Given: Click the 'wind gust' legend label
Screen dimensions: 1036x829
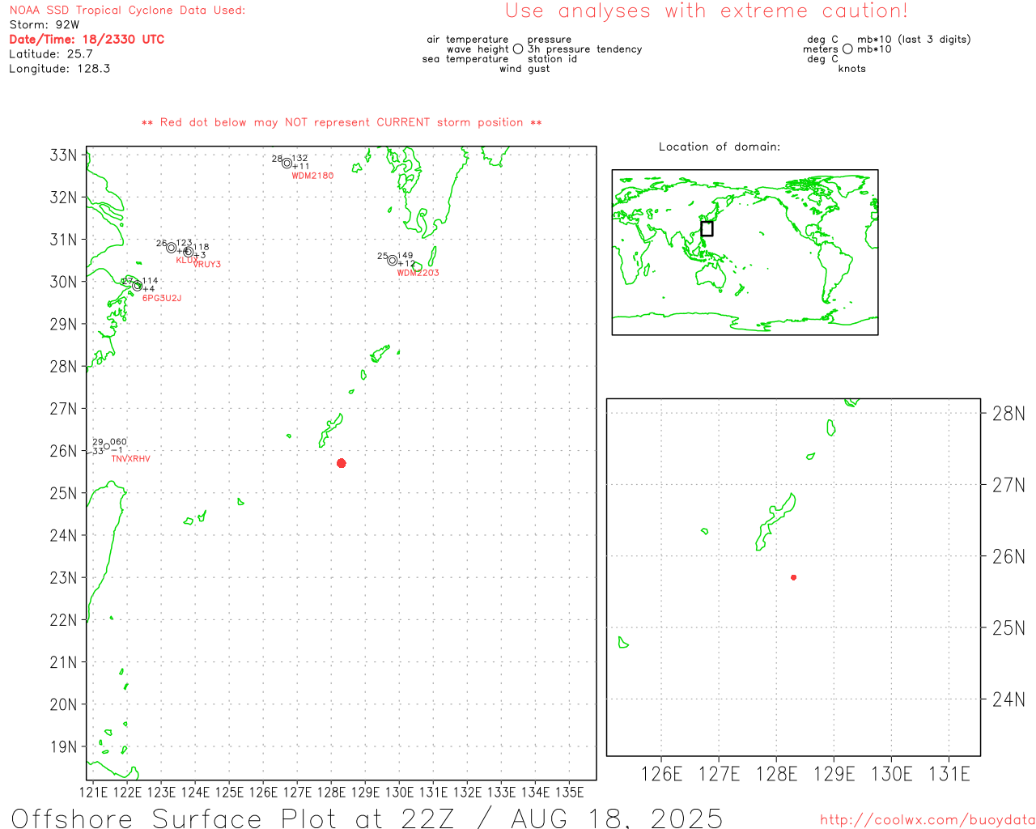Looking at the screenshot, I should 524,69.
